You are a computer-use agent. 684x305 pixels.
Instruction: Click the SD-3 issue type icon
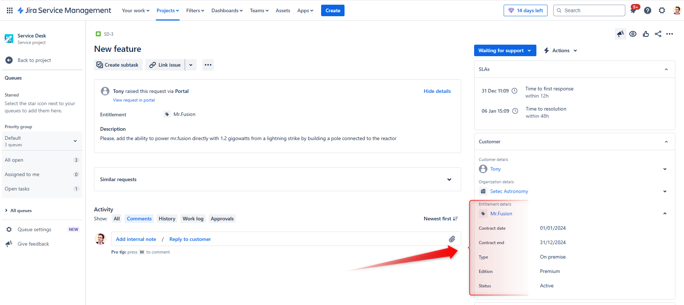click(98, 34)
